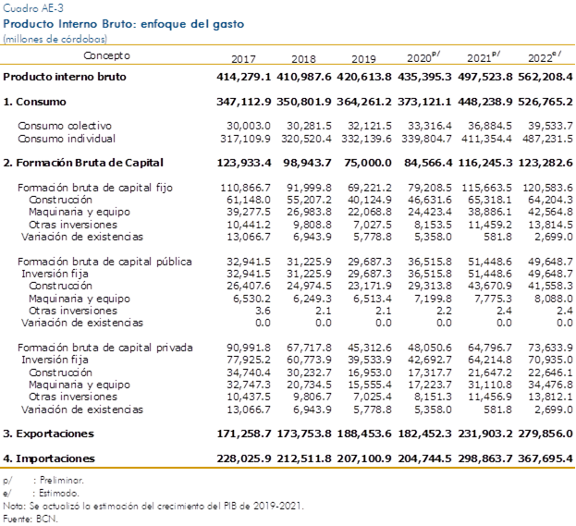The height and width of the screenshot is (526, 576).
Task: Select private Maquinaria value 34,476.8
Action: [551, 385]
